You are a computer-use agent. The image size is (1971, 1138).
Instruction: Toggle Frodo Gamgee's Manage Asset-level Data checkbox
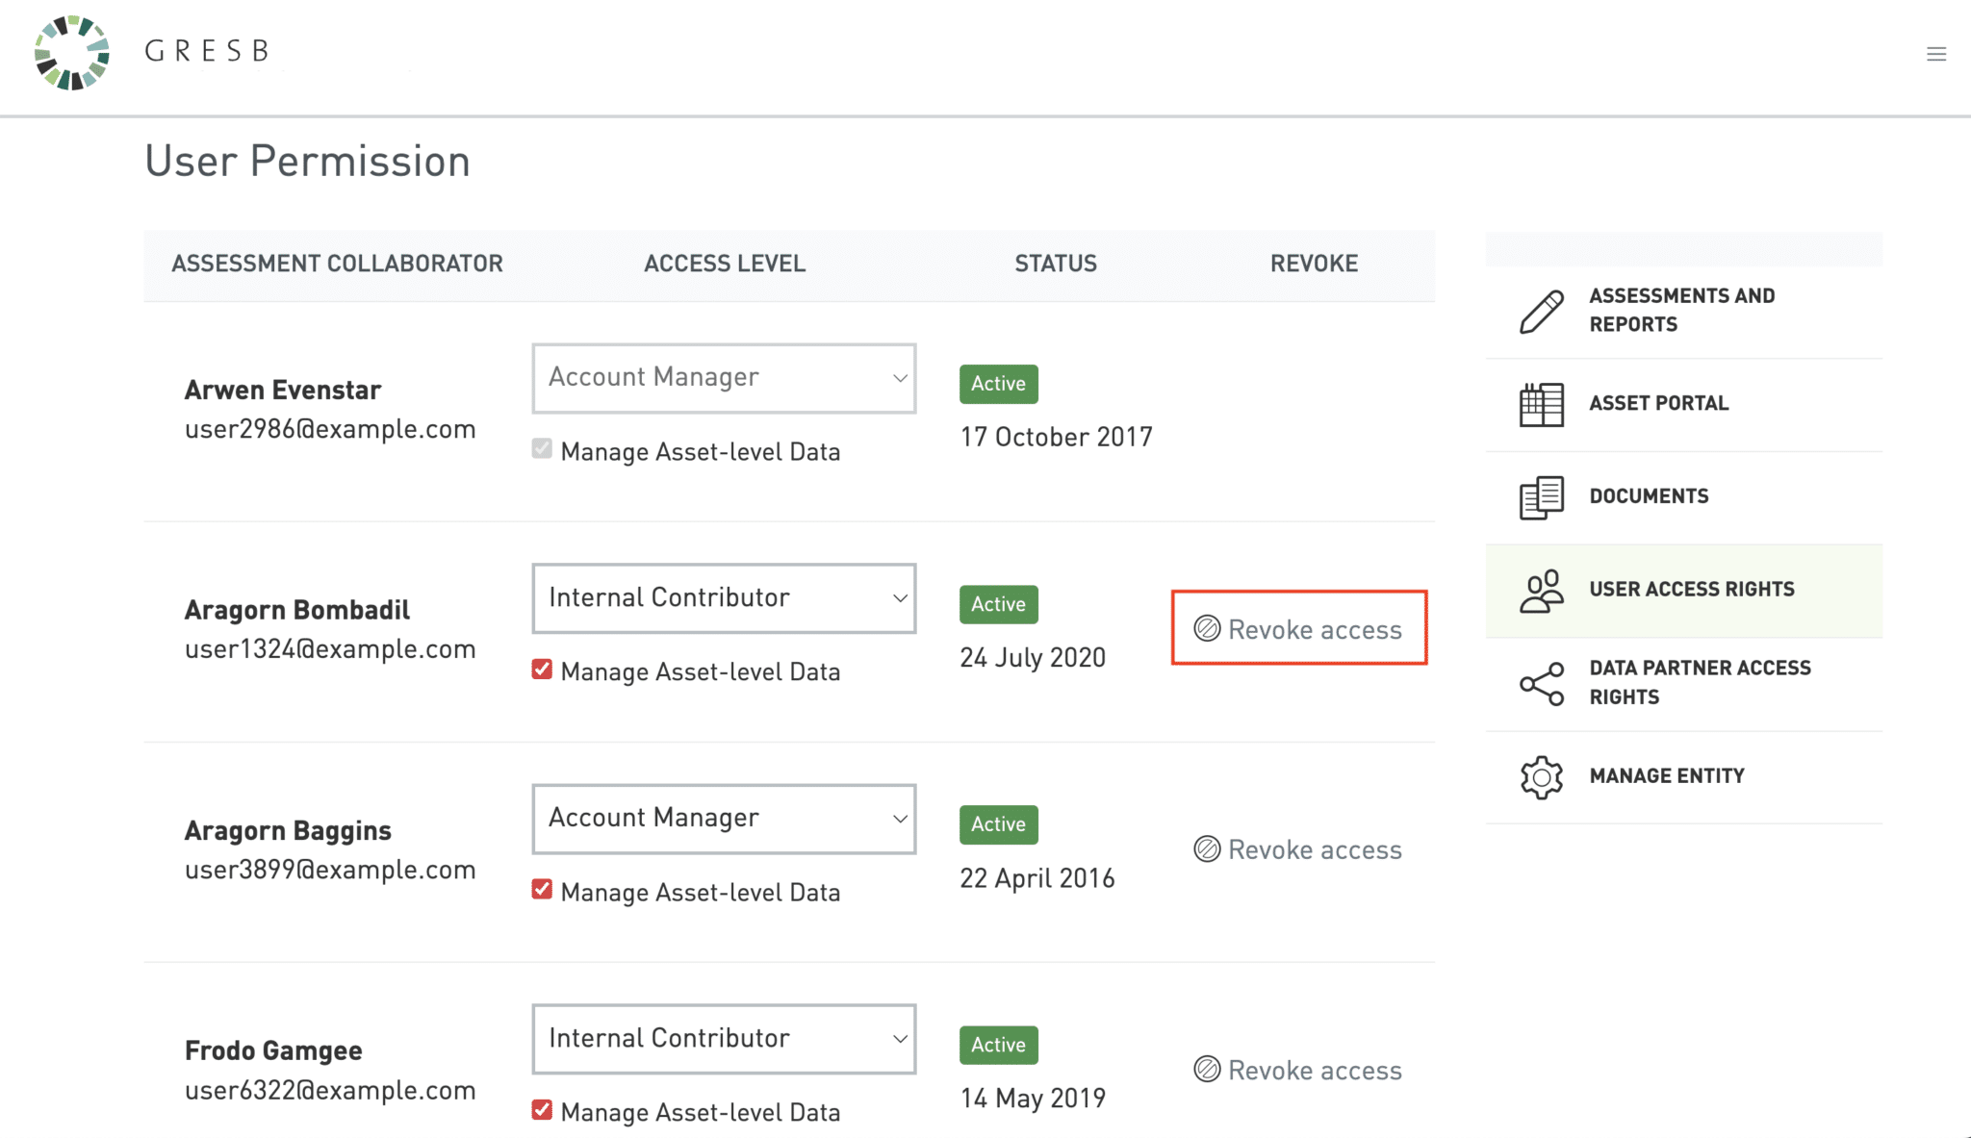542,1110
